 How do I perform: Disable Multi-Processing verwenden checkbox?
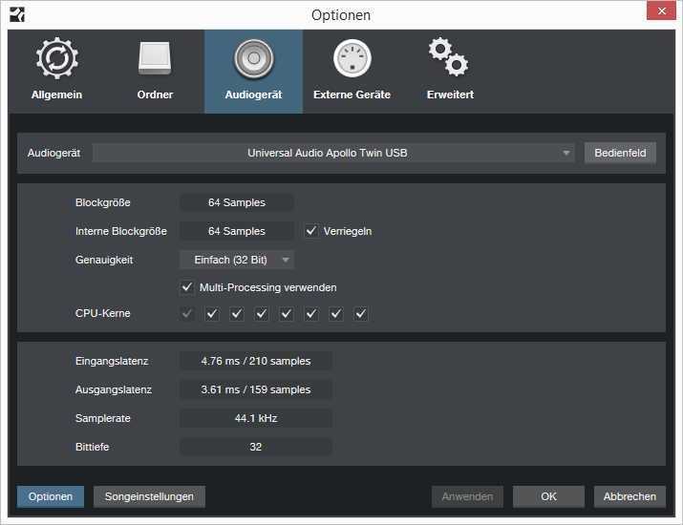point(187,287)
